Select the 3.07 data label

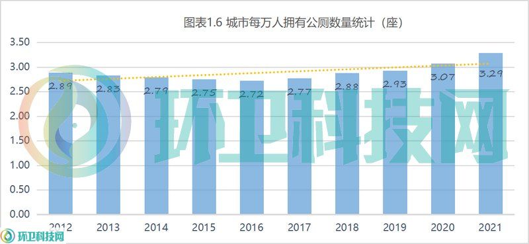[x=443, y=77]
